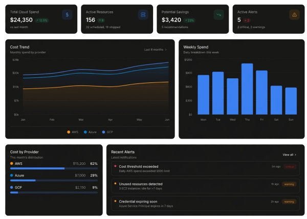Click the critical badge on first alert
This screenshot has height=219, width=307.
[x=290, y=166]
